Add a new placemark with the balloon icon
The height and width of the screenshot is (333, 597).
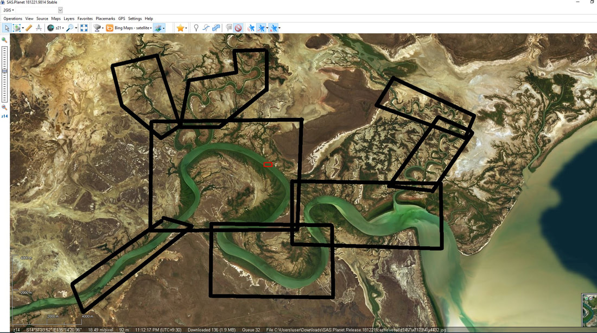tap(195, 28)
